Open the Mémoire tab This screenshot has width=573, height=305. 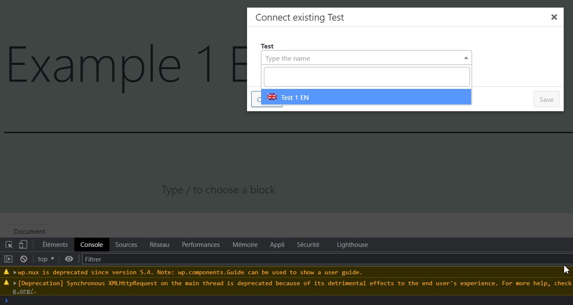tap(245, 245)
